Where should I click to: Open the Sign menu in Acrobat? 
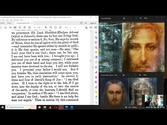[x=11, y=20]
